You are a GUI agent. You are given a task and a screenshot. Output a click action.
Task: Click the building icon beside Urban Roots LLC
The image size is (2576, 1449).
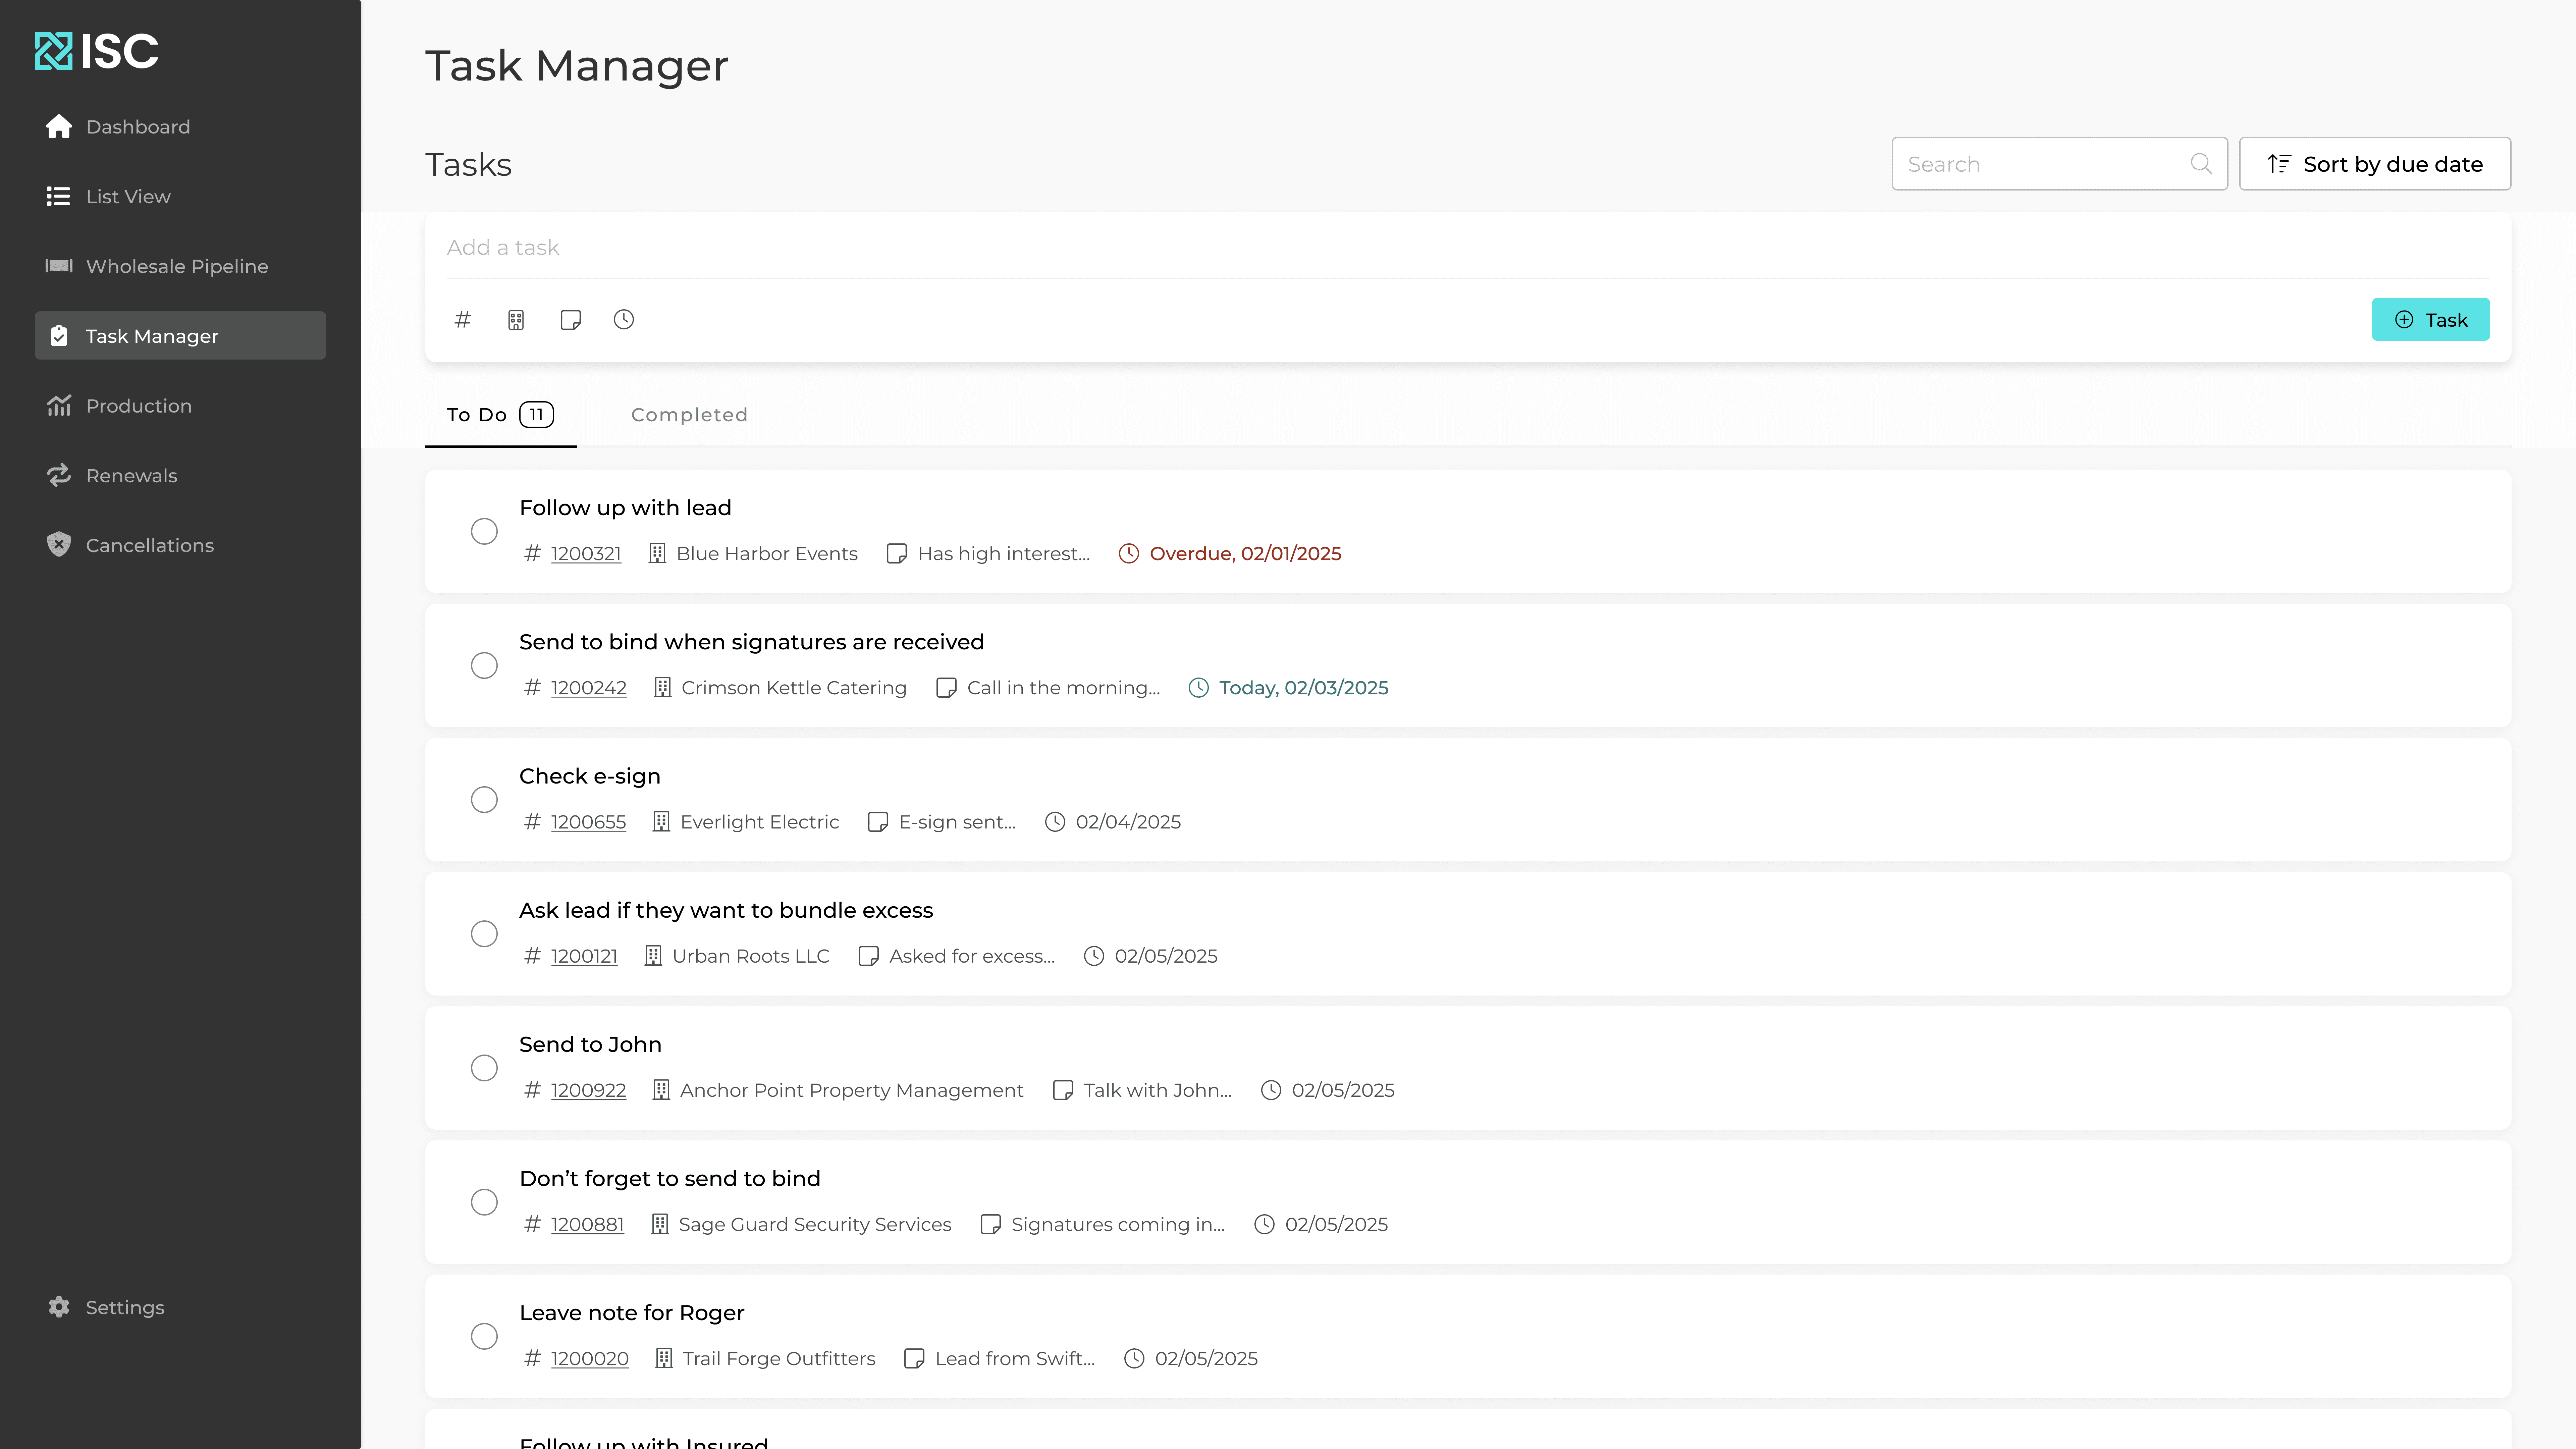coord(653,956)
